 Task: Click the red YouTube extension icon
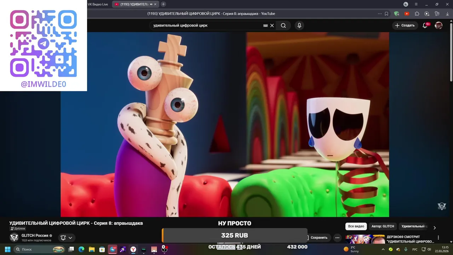coord(407,14)
